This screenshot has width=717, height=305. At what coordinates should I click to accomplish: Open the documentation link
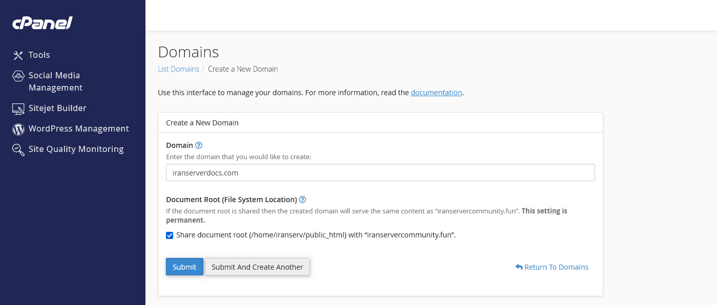pos(436,93)
